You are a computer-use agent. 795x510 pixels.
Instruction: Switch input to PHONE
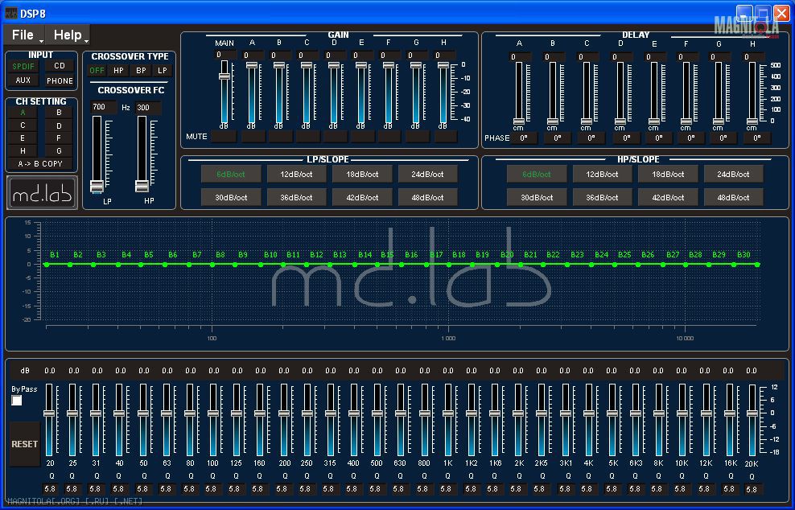coord(60,80)
